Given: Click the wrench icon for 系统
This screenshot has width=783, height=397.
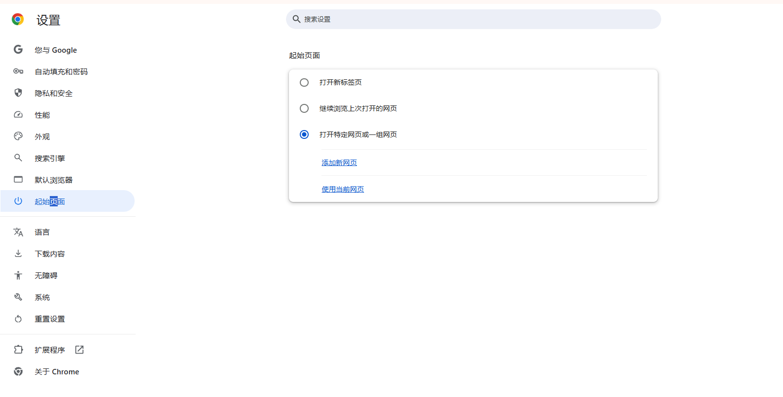Looking at the screenshot, I should click(x=18, y=297).
